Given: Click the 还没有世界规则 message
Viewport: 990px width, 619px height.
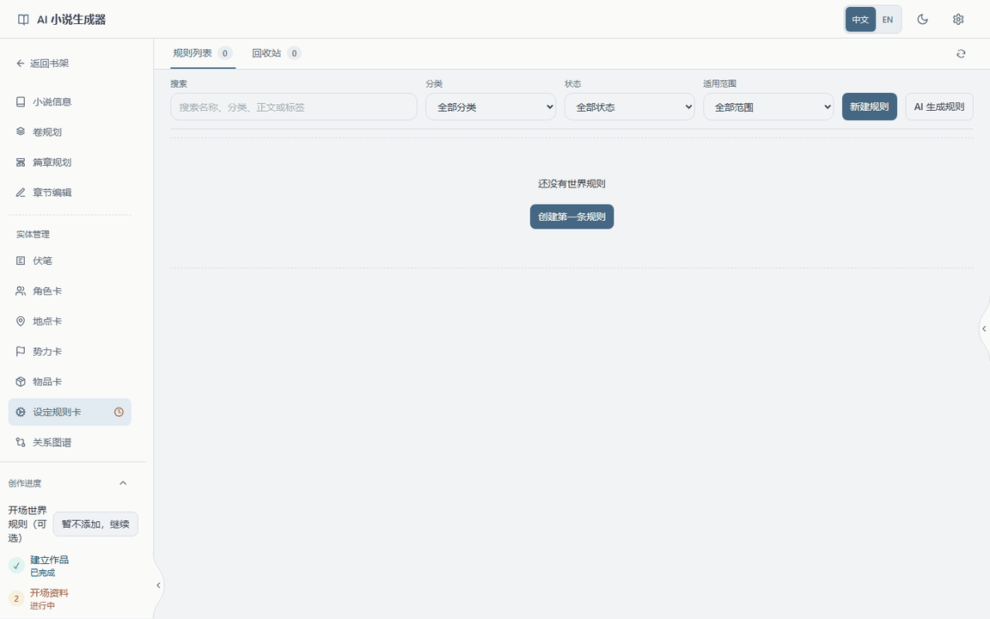Looking at the screenshot, I should (x=572, y=184).
